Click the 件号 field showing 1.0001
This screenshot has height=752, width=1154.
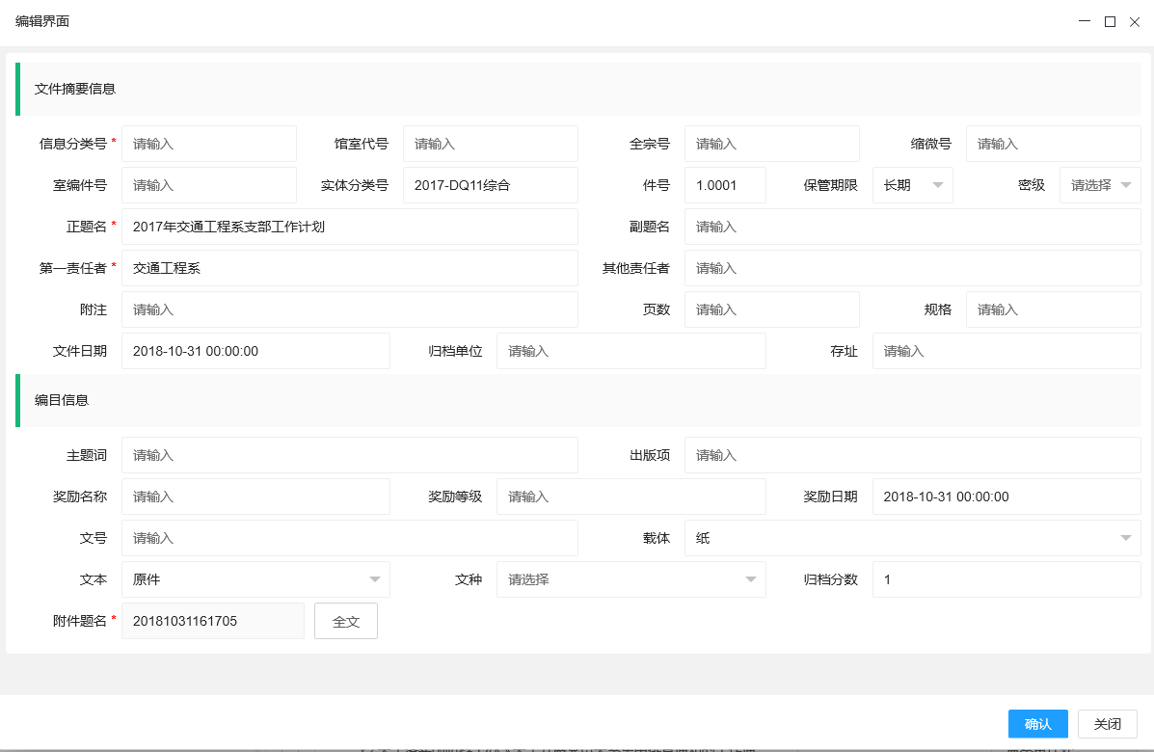click(725, 185)
